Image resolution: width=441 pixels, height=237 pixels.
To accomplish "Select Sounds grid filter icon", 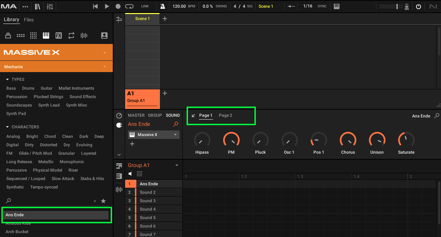I will click(33, 36).
